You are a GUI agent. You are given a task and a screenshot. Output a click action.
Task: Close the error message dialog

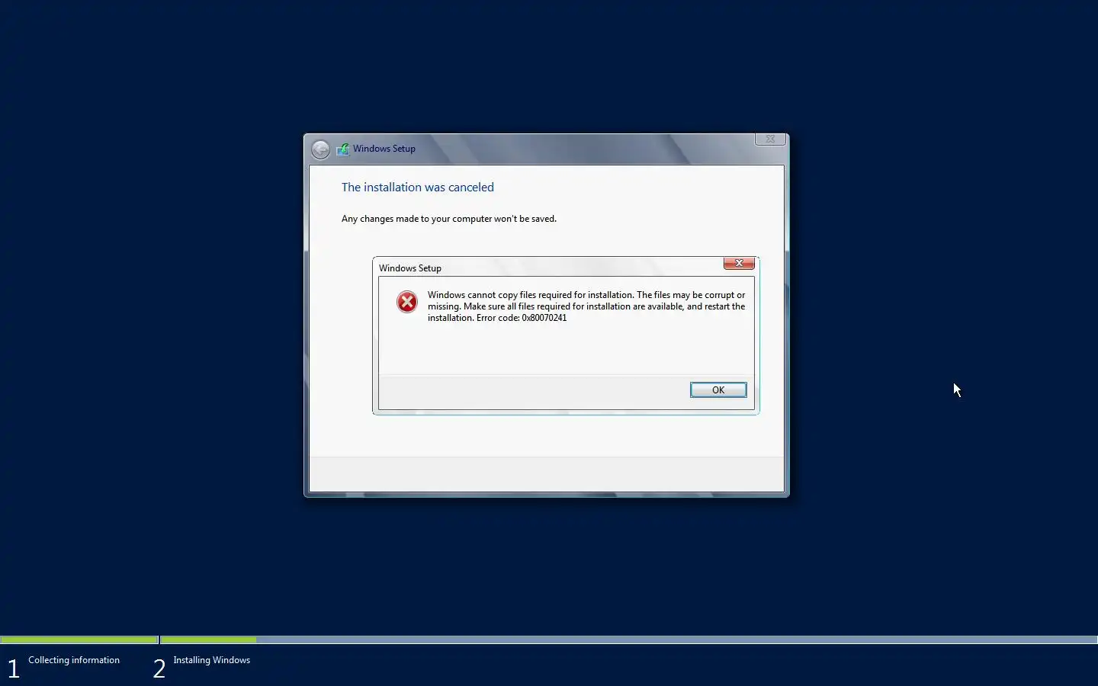tap(739, 263)
